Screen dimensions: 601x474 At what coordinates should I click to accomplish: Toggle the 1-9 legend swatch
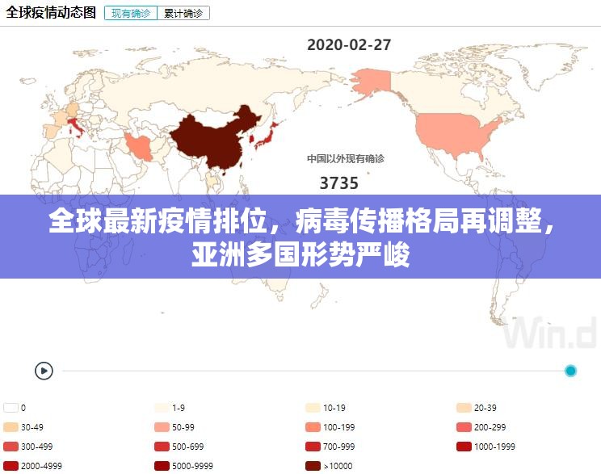[x=162, y=408]
